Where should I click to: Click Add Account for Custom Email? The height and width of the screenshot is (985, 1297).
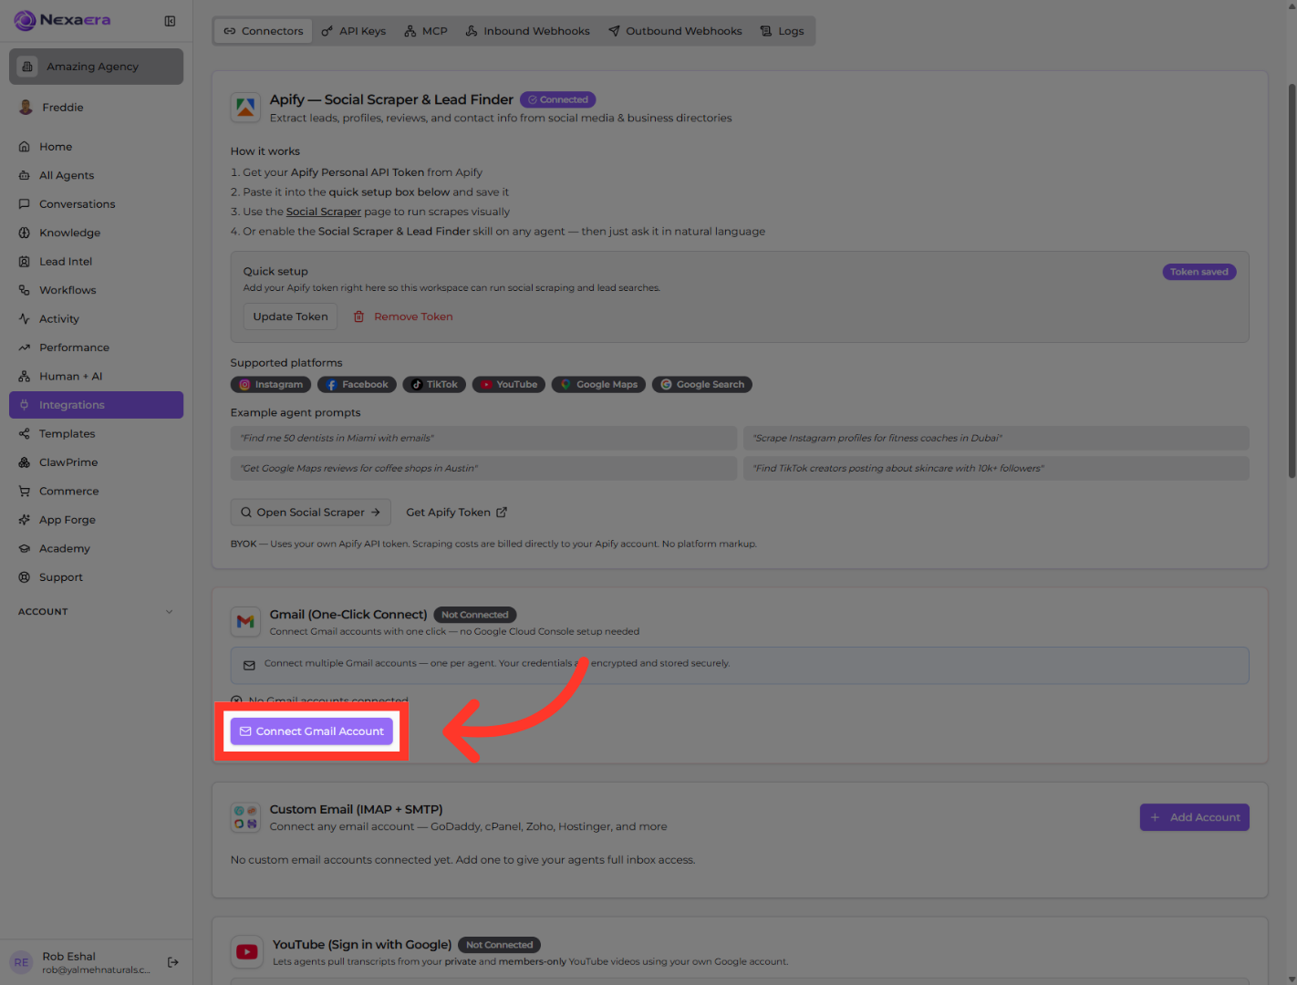(x=1195, y=817)
